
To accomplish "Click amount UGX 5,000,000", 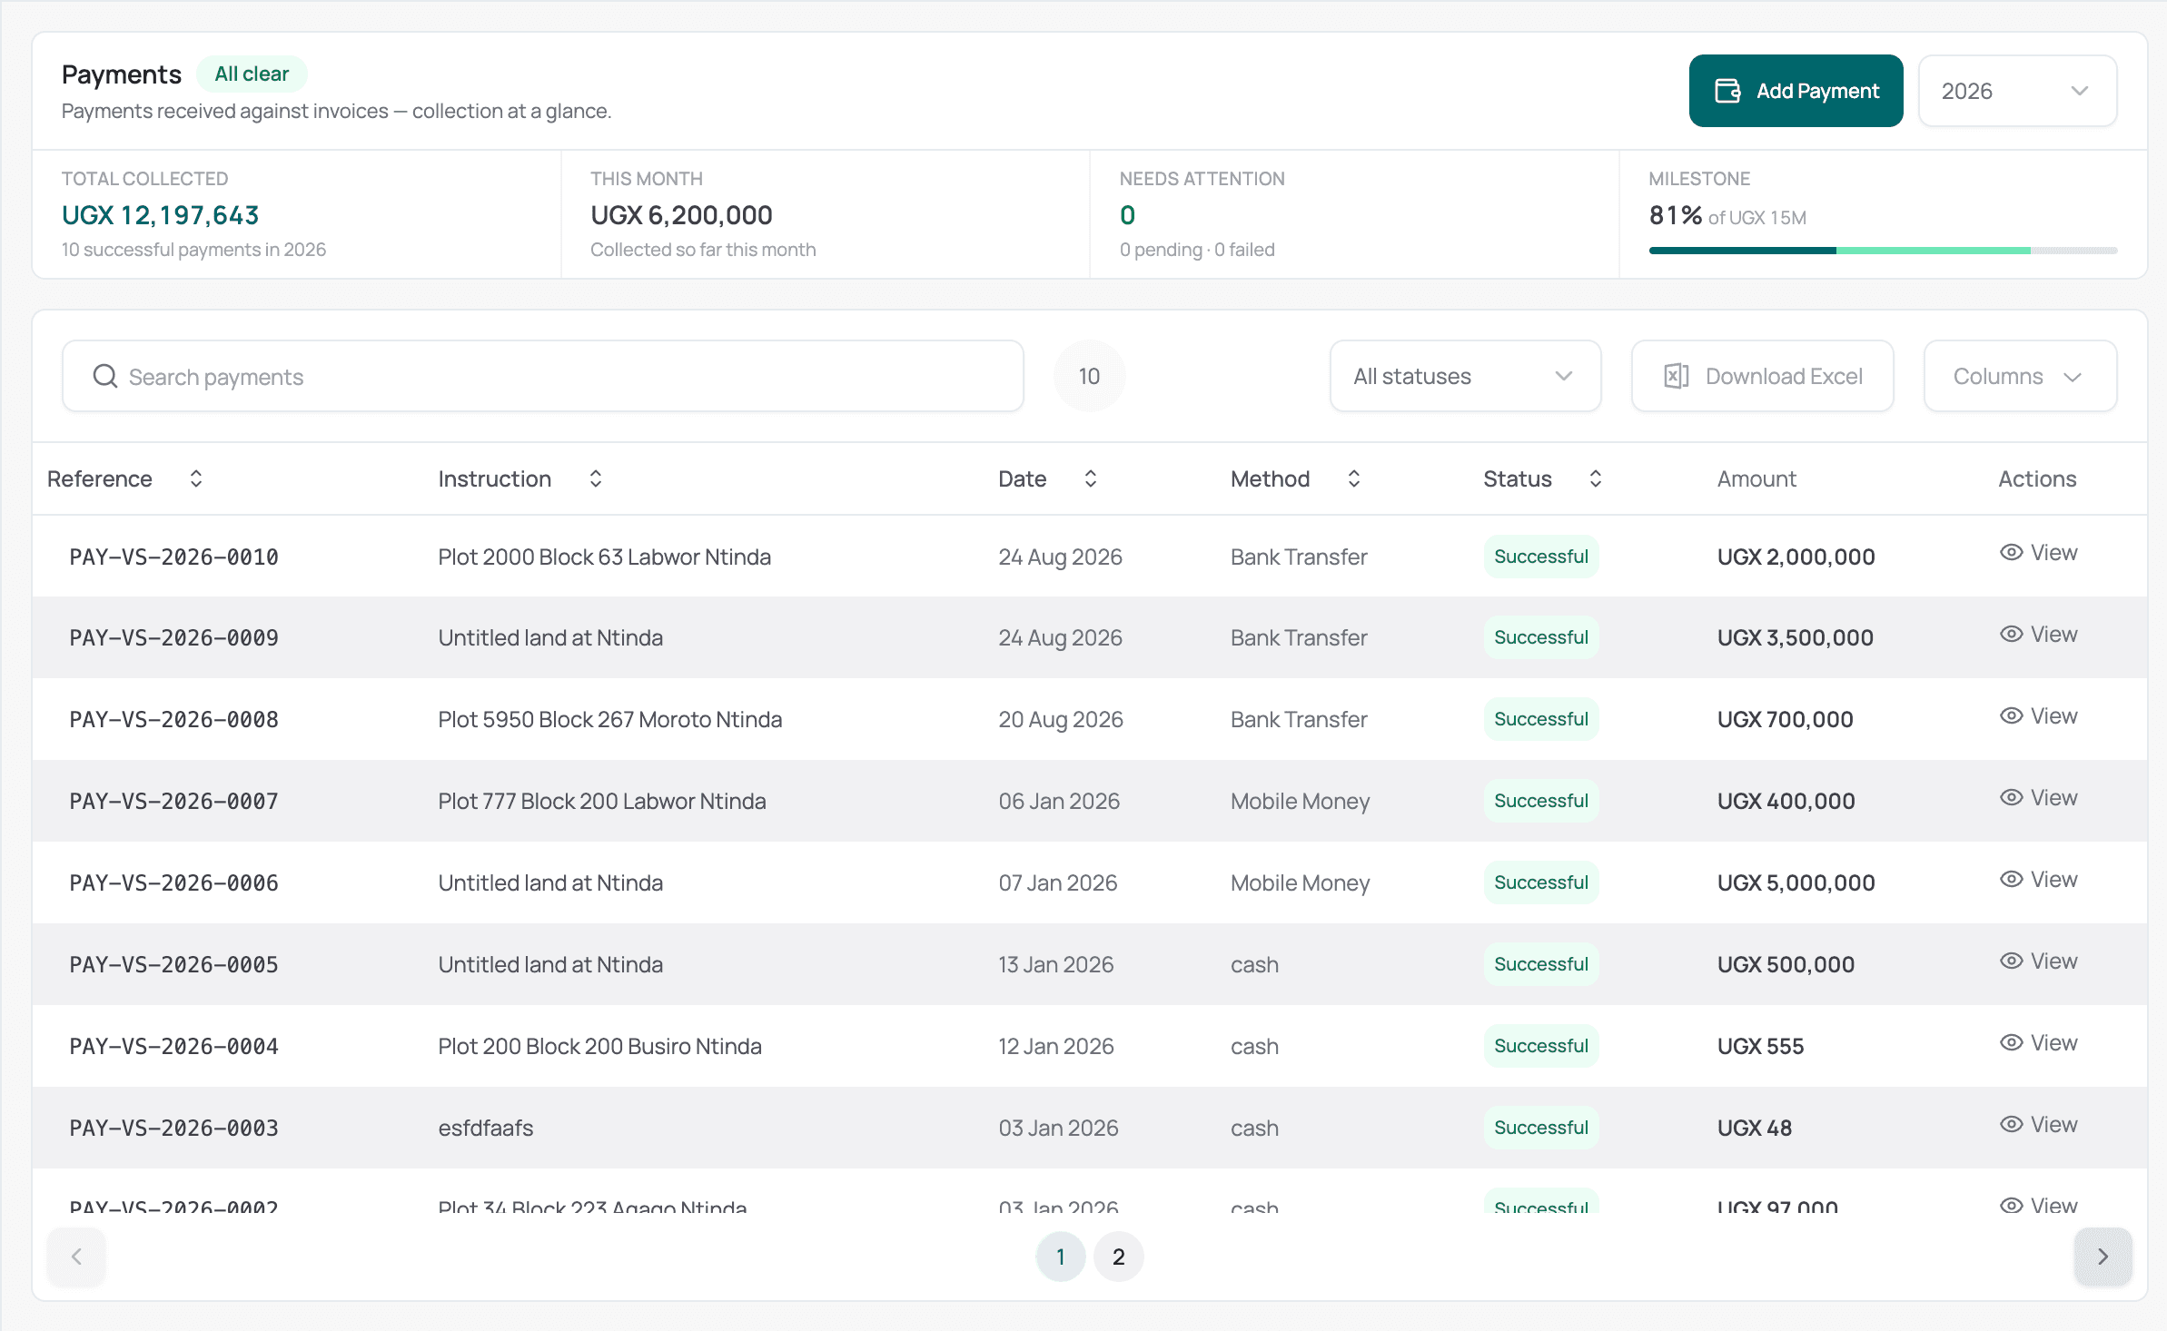I will click(1796, 882).
